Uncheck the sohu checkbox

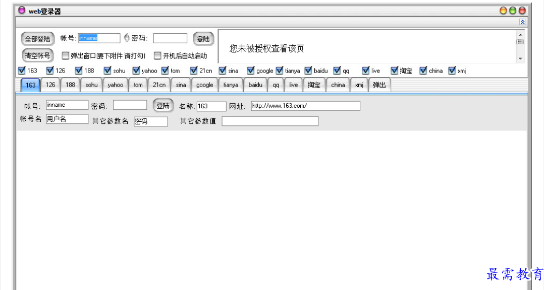pyautogui.click(x=107, y=70)
